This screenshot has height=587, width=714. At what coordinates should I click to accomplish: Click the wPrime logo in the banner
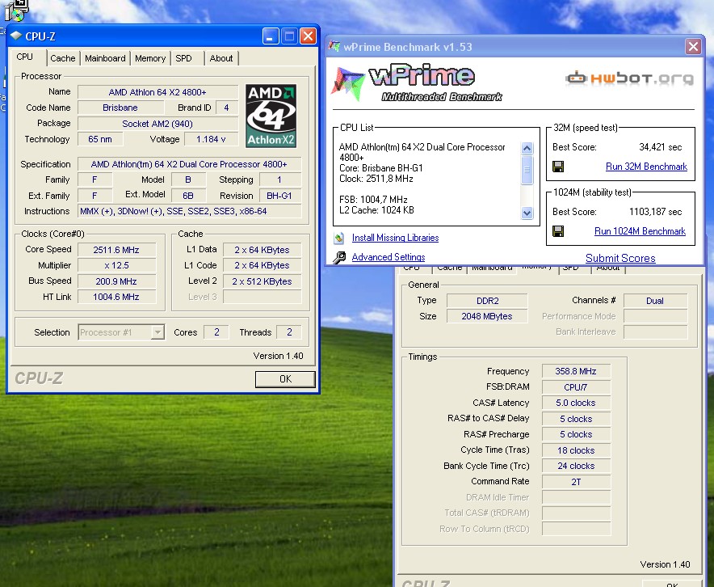[417, 84]
